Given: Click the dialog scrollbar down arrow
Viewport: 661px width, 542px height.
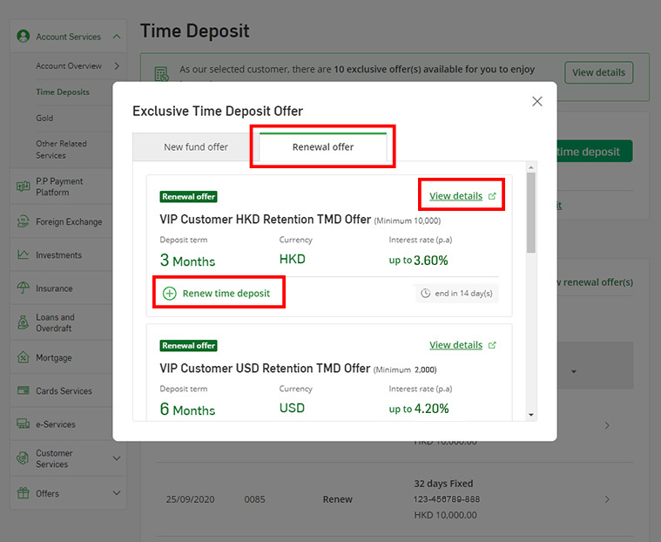Looking at the screenshot, I should (531, 415).
